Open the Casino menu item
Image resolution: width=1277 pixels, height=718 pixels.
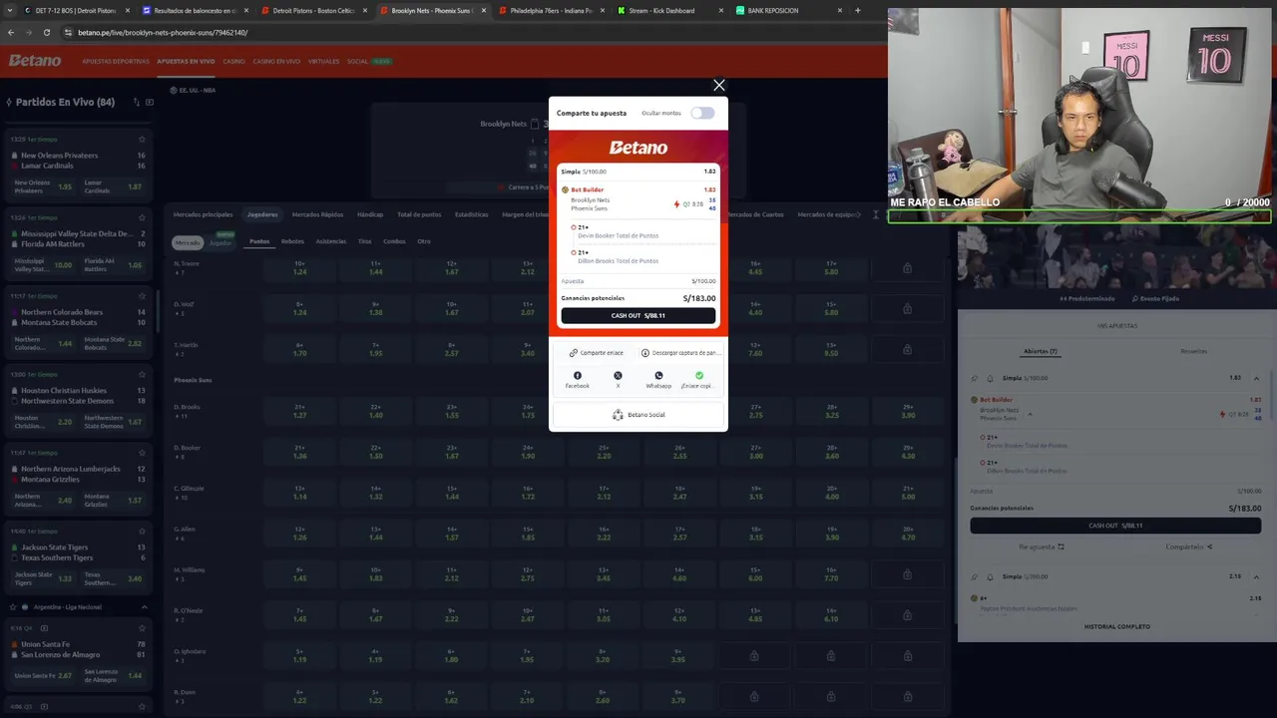[x=233, y=62]
